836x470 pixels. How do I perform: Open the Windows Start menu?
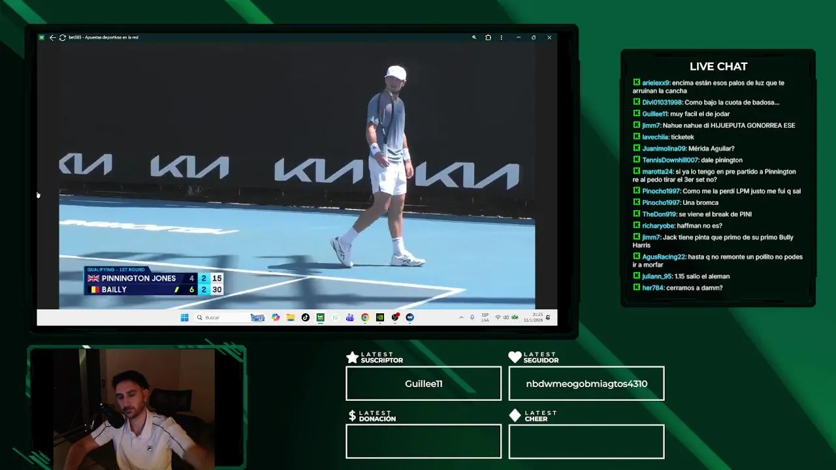click(x=184, y=317)
